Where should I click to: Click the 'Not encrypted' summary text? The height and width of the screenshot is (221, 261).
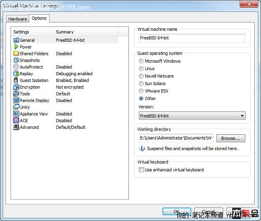[x=70, y=87]
